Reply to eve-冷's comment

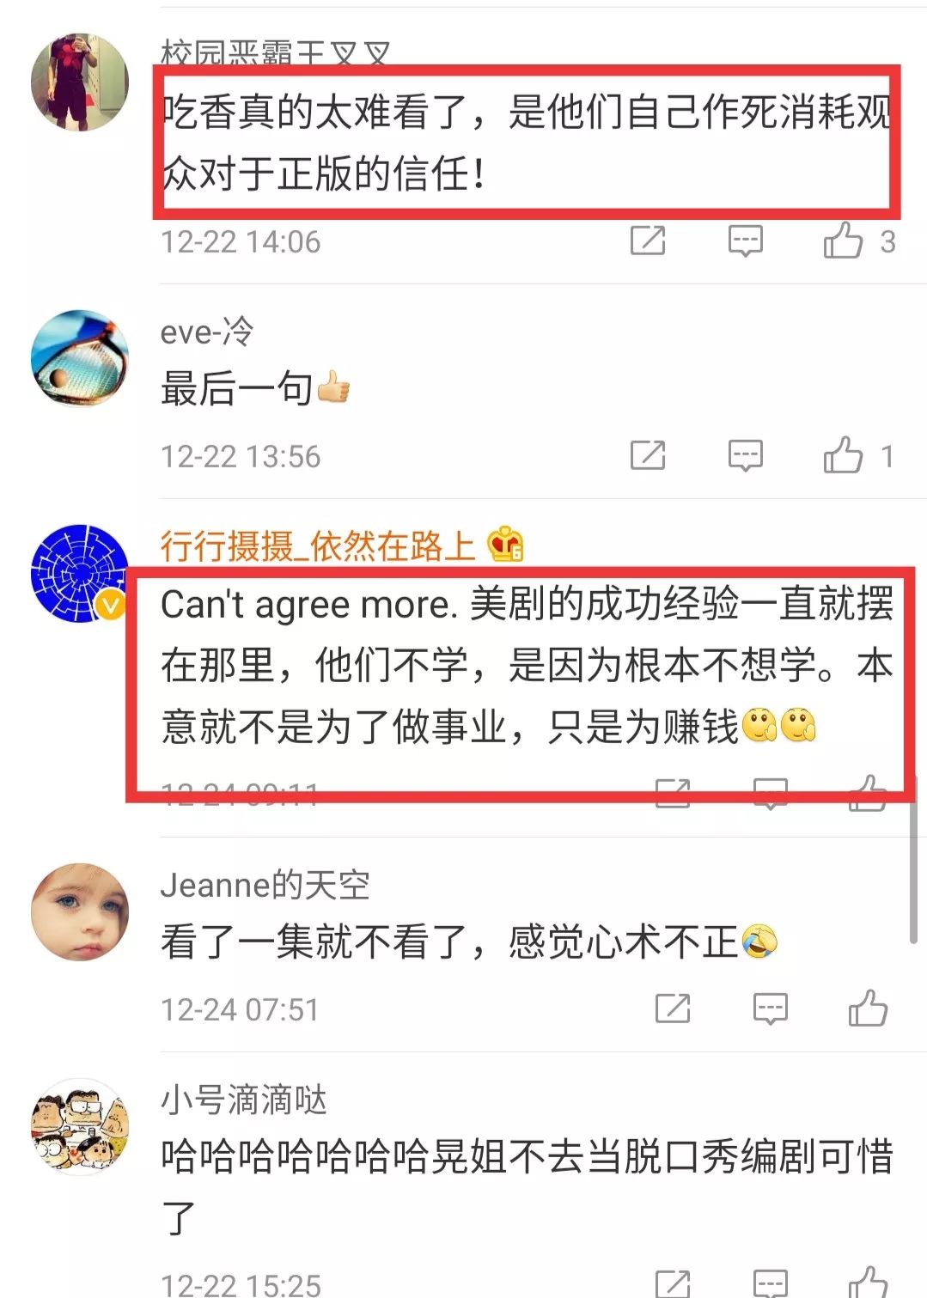[745, 456]
